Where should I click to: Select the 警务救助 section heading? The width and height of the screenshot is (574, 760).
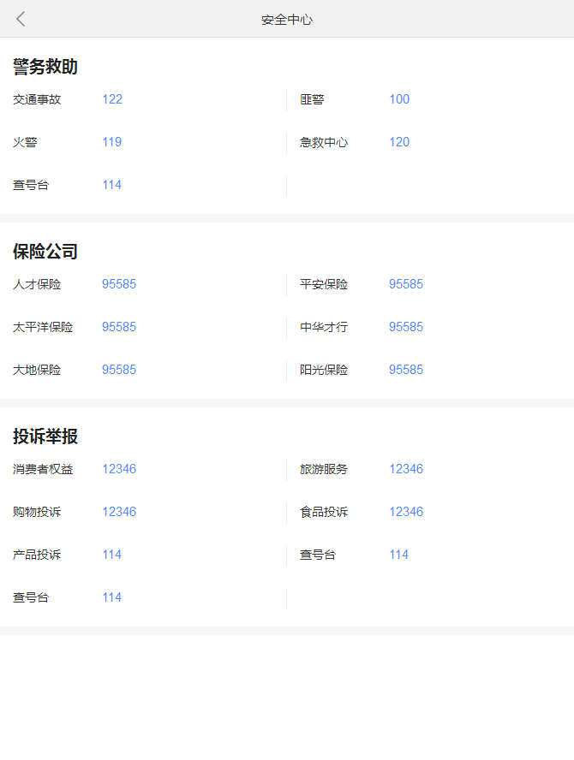pyautogui.click(x=45, y=67)
